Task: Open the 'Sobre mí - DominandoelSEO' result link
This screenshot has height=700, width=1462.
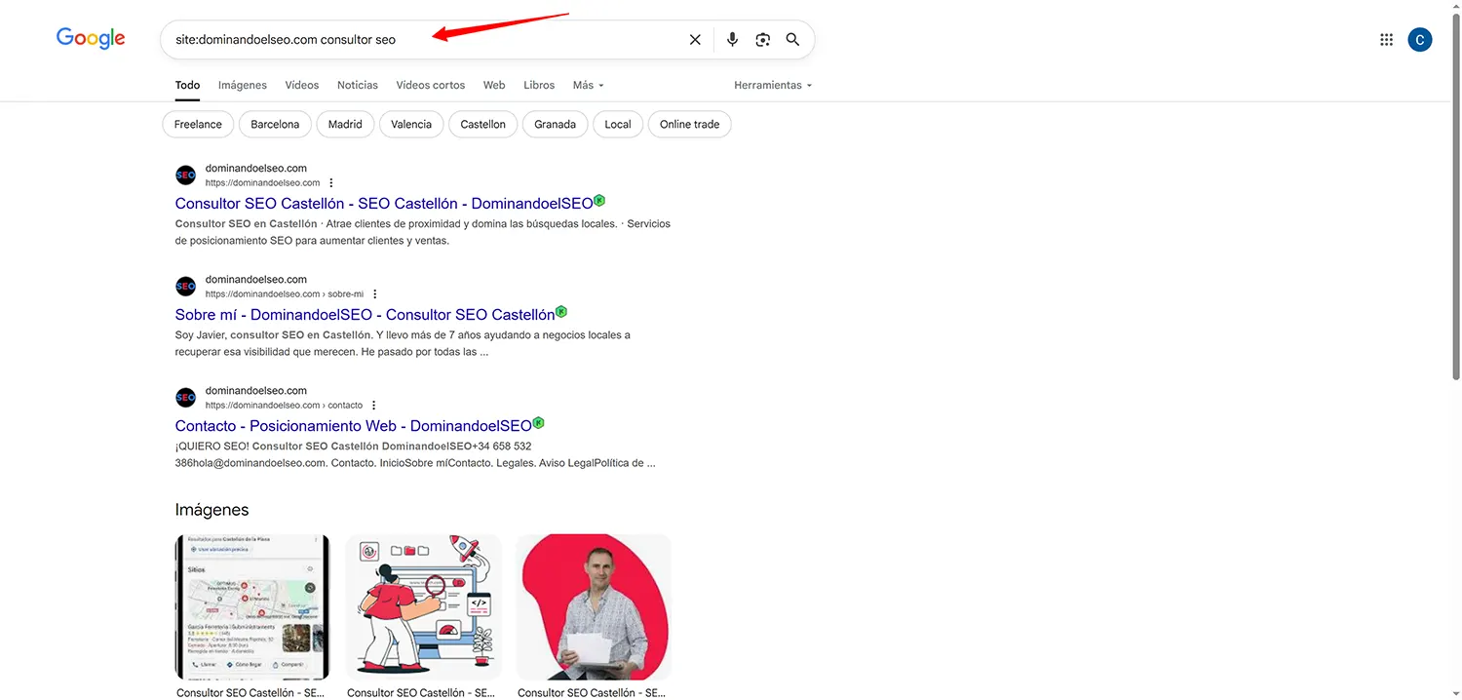Action: pyautogui.click(x=365, y=315)
